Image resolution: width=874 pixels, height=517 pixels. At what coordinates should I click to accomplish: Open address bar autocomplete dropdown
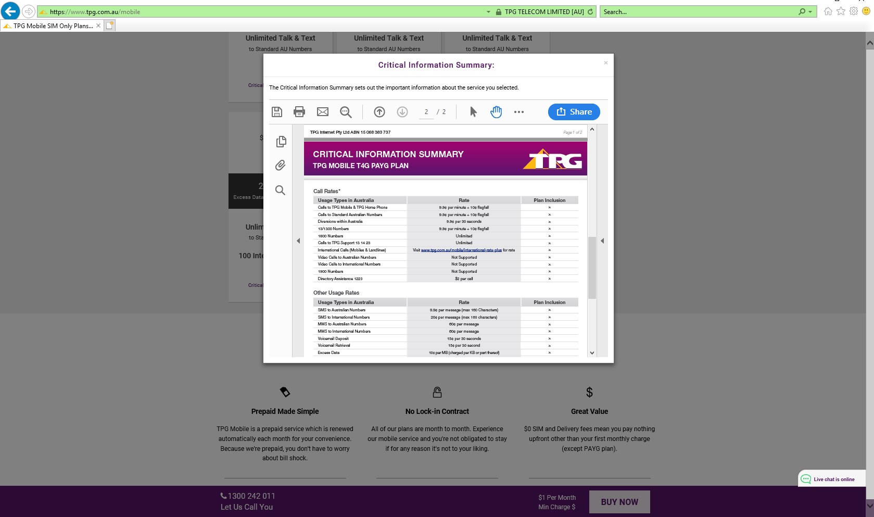tap(488, 11)
